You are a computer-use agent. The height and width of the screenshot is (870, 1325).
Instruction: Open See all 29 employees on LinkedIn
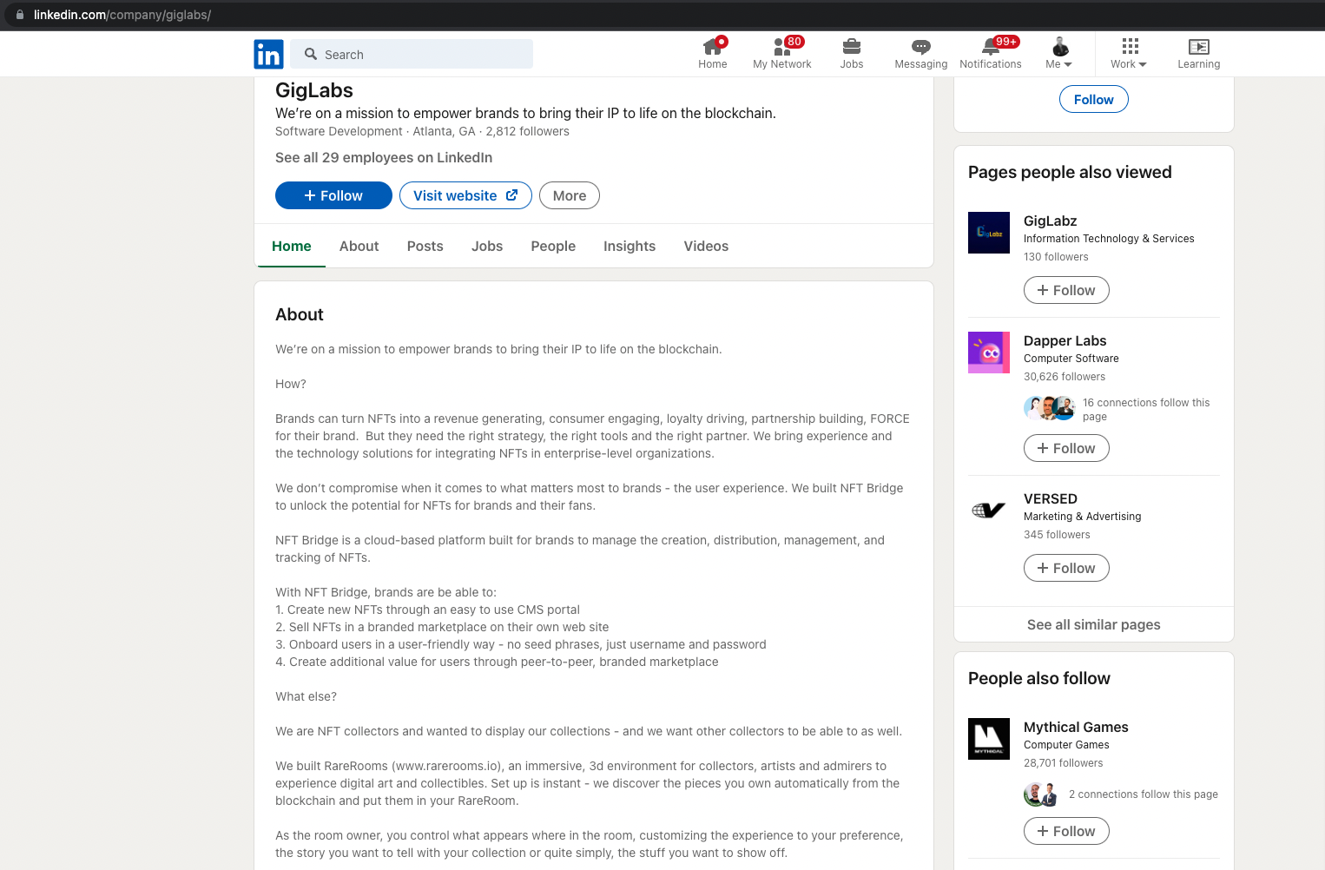(x=384, y=157)
